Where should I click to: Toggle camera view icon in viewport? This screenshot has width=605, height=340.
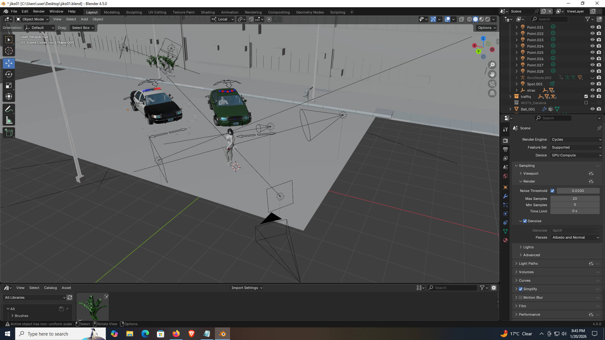pos(492,84)
